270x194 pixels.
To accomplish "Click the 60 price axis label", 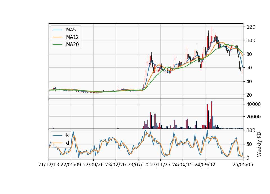I will pyautogui.click(x=249, y=68).
